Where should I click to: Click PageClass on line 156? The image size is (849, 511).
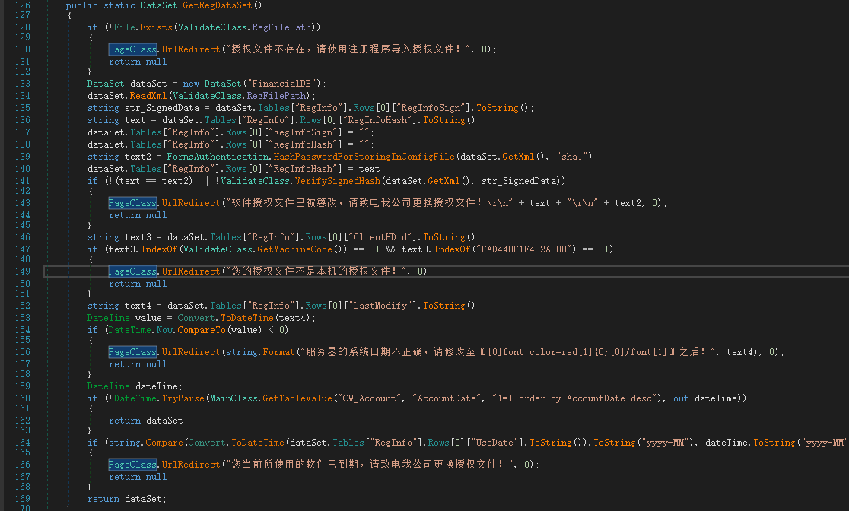tap(132, 352)
